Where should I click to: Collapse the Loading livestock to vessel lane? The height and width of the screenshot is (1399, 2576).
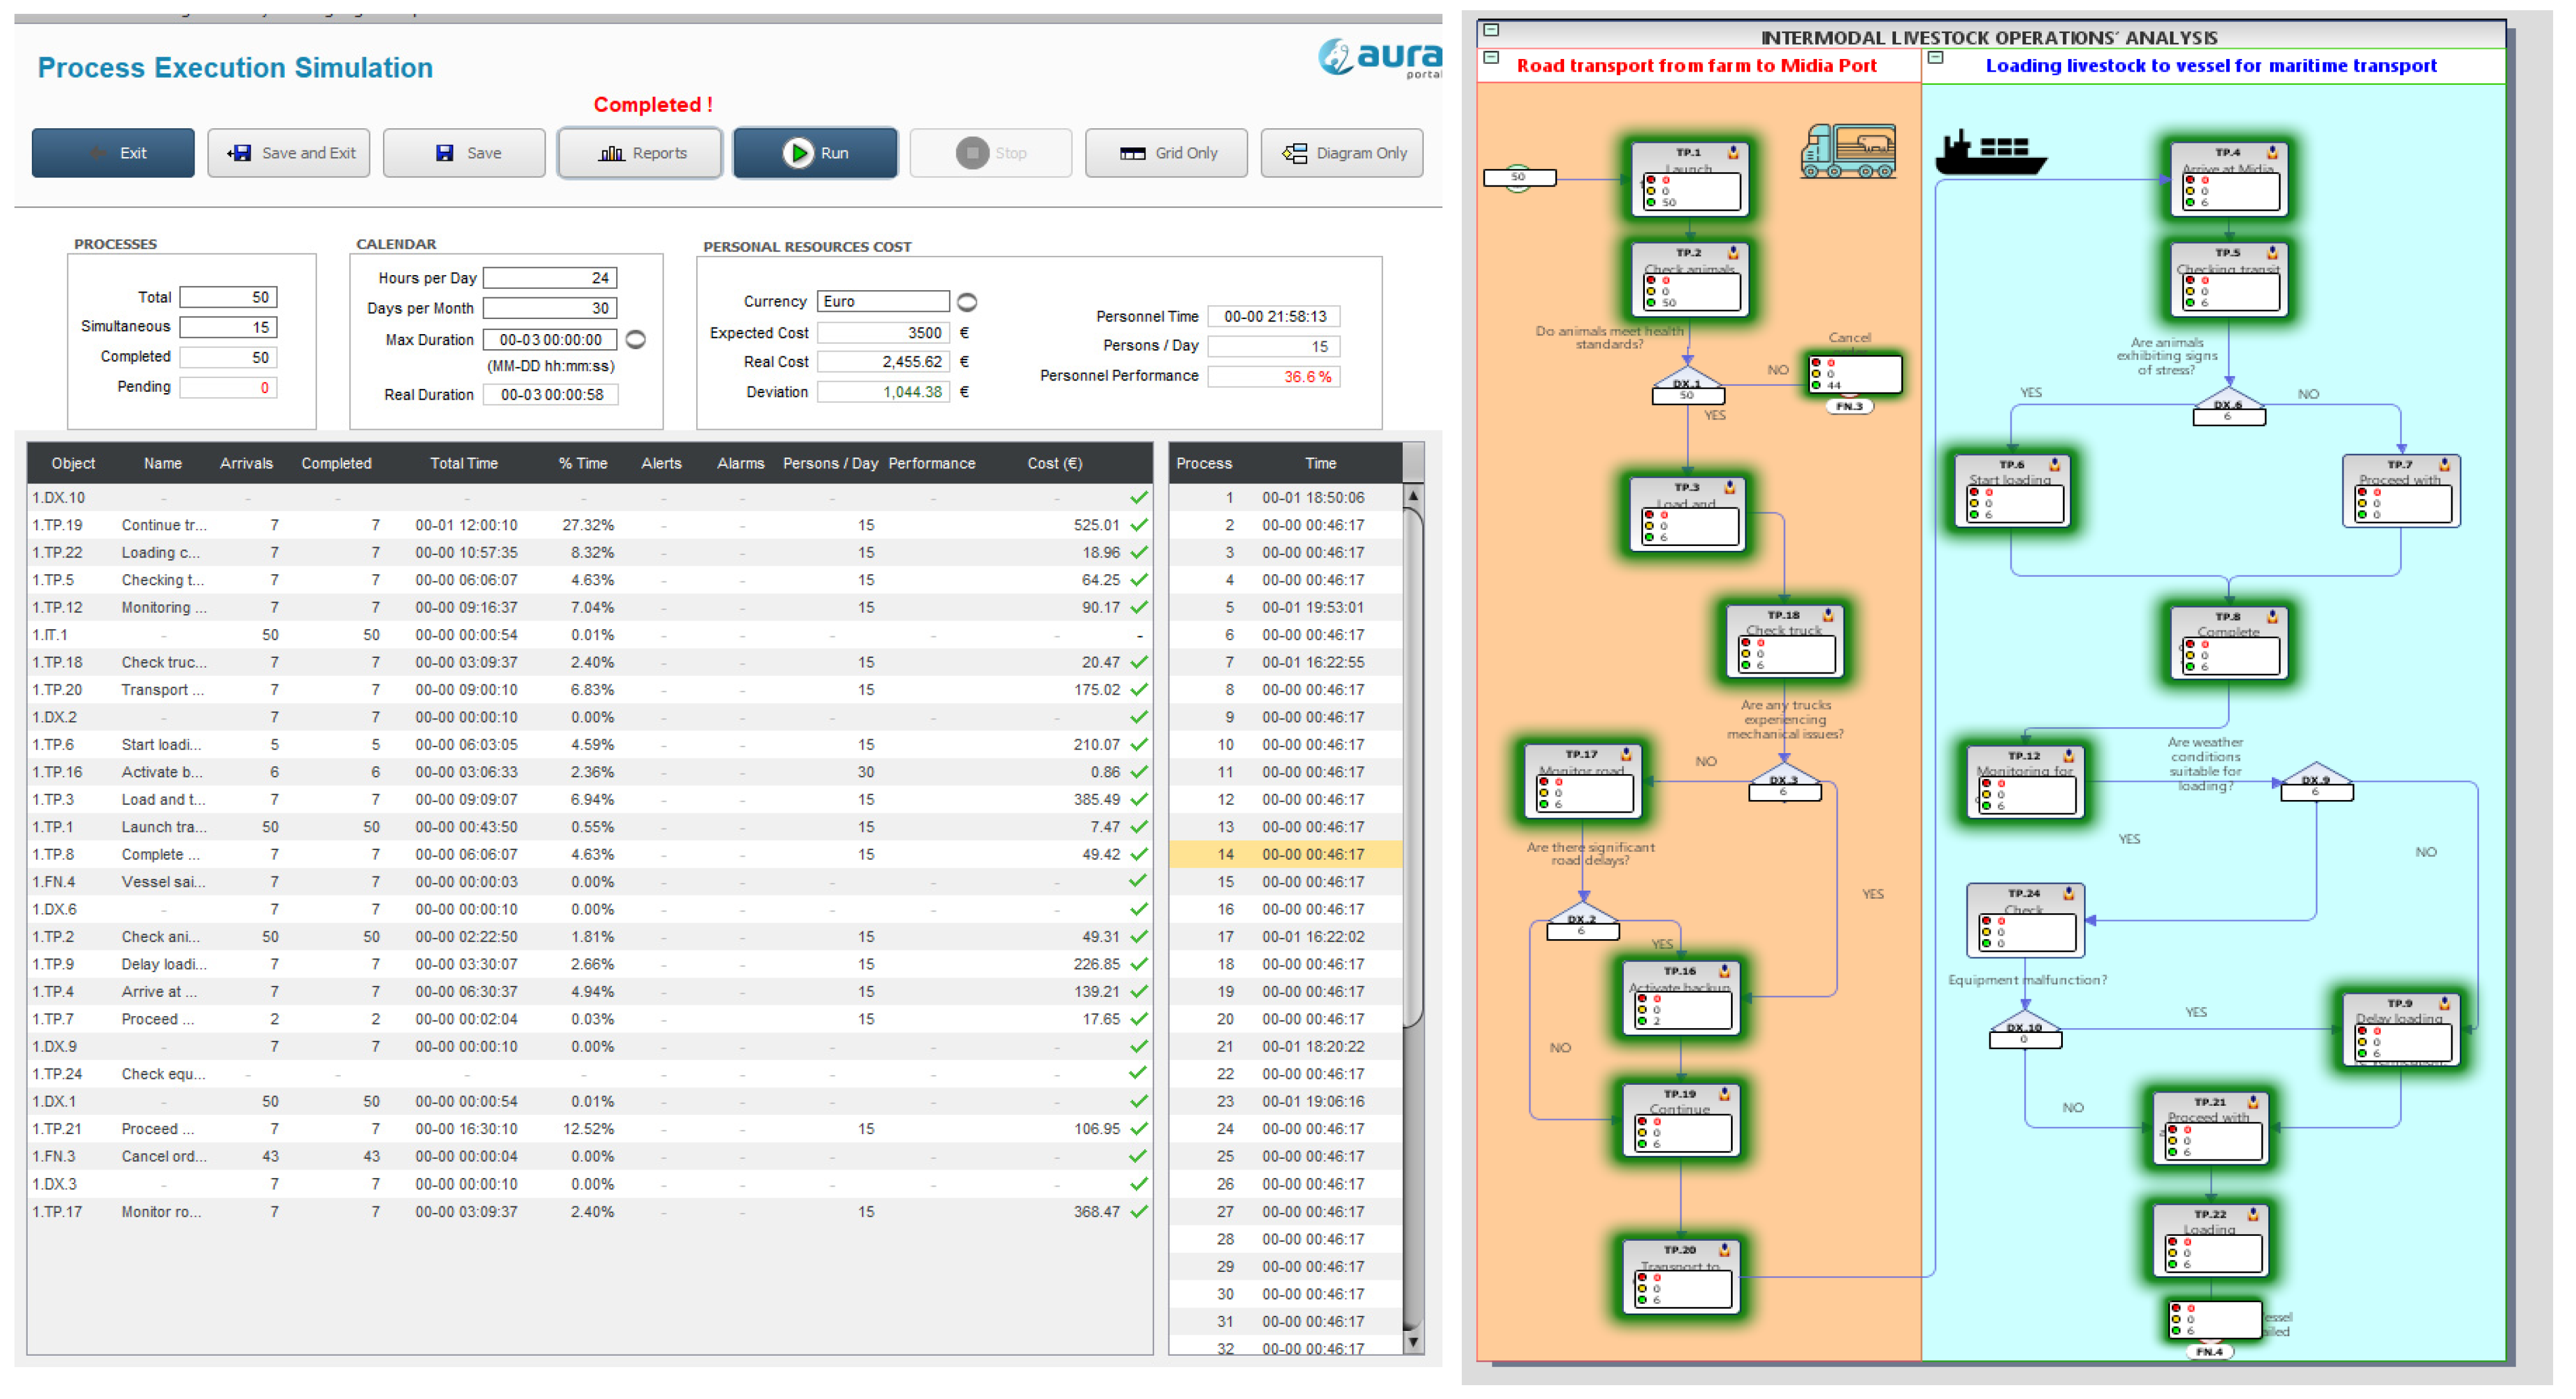[x=1936, y=58]
